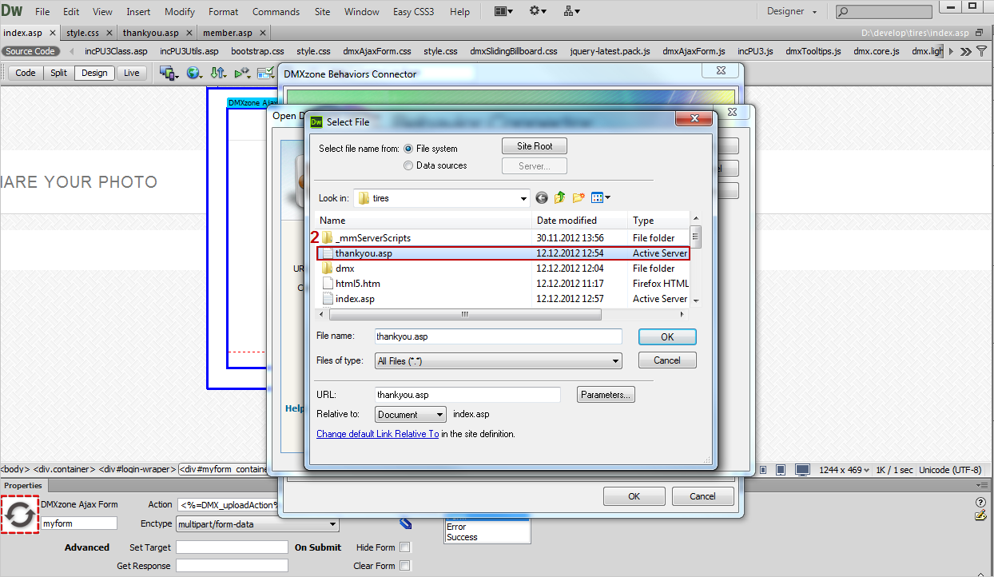Click the restore down icon on path bar
994x577 pixels.
980,33
